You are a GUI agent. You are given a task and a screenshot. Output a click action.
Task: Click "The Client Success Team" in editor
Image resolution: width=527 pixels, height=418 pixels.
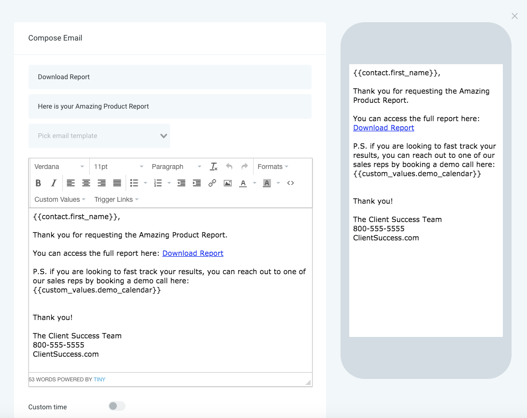pos(77,336)
